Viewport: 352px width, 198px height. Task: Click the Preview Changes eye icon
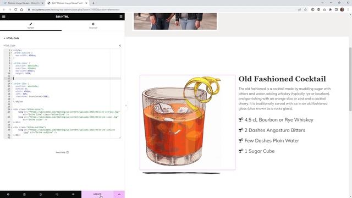click(73, 194)
